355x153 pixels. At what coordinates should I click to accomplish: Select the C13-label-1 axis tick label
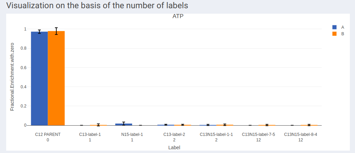tap(90, 135)
